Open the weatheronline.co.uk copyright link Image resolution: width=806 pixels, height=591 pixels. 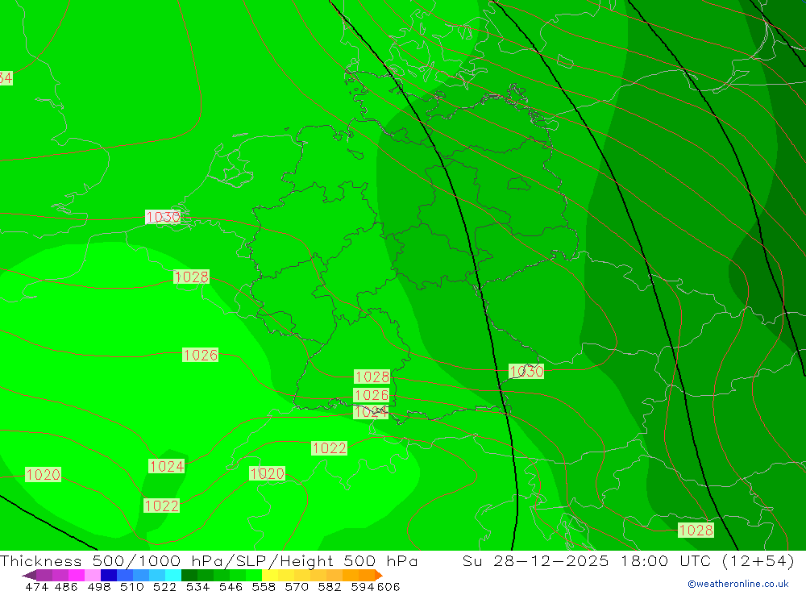[737, 584]
